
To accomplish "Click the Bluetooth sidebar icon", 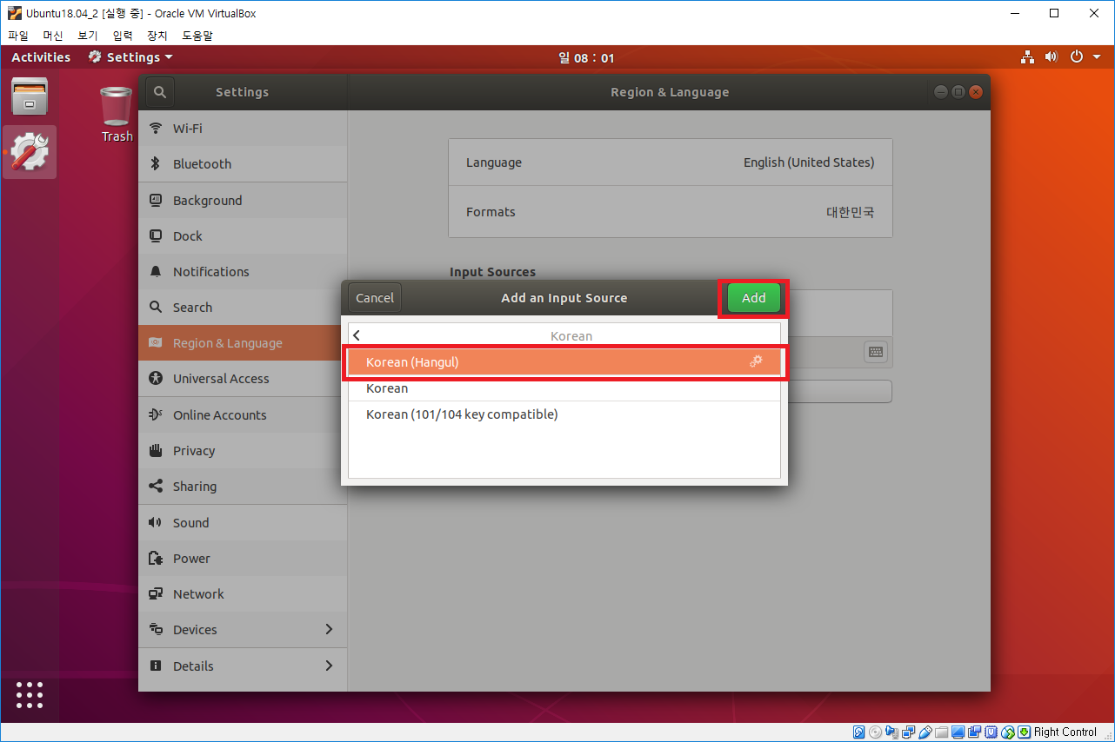I will [156, 163].
